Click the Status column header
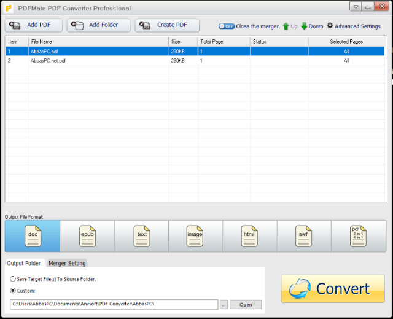The width and height of the screenshot is (393, 319). (279, 42)
